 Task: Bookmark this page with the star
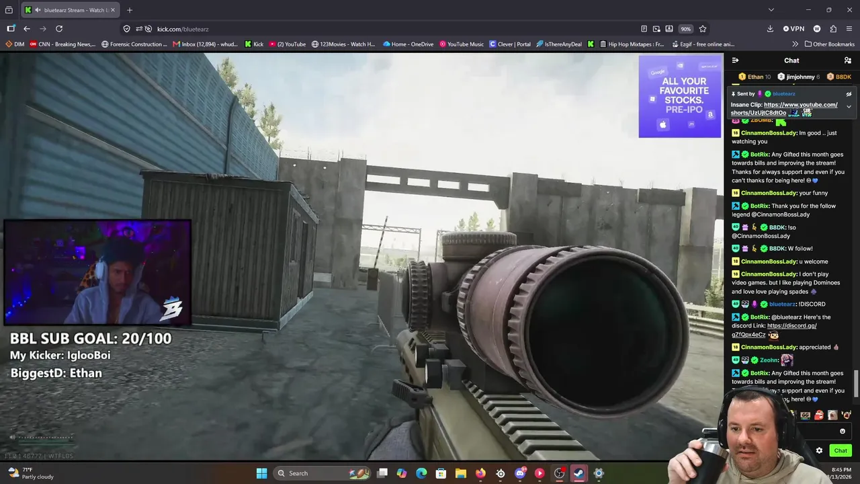pyautogui.click(x=703, y=29)
